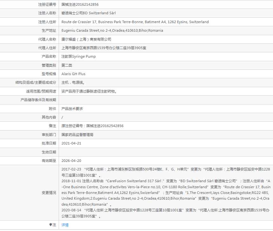273x231 pixels.
Task: Select the slash value in the 其他内容 row
Action: tap(62, 118)
